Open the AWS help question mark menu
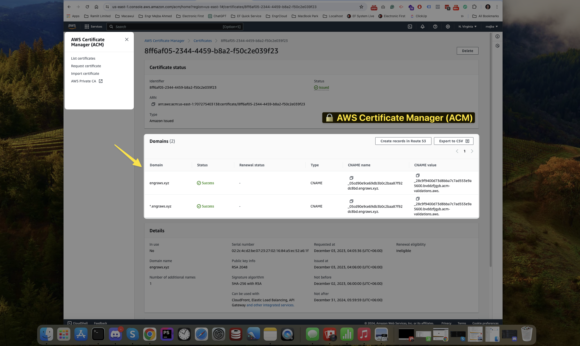 (x=435, y=27)
